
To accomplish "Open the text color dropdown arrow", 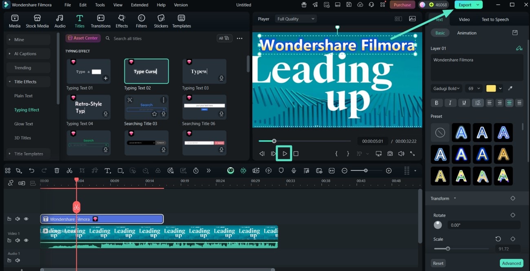I will (500, 88).
